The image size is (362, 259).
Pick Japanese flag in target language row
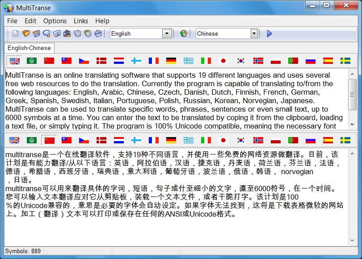tap(223, 140)
